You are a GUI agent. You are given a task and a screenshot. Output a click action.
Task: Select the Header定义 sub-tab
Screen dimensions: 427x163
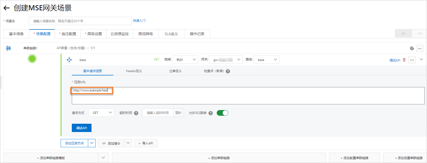pos(134,71)
